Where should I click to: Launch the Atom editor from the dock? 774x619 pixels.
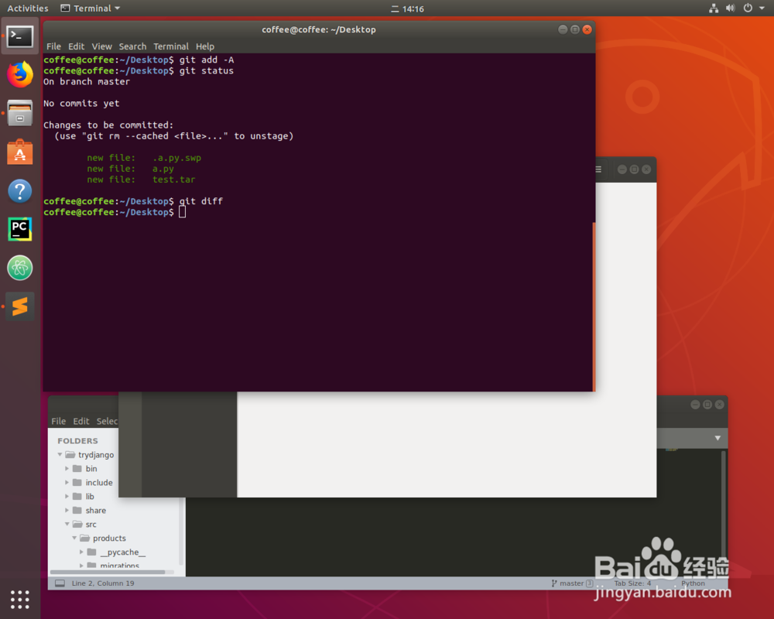point(20,268)
